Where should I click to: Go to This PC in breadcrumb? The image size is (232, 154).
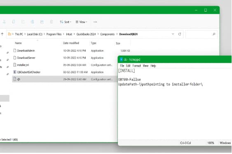click(x=19, y=34)
